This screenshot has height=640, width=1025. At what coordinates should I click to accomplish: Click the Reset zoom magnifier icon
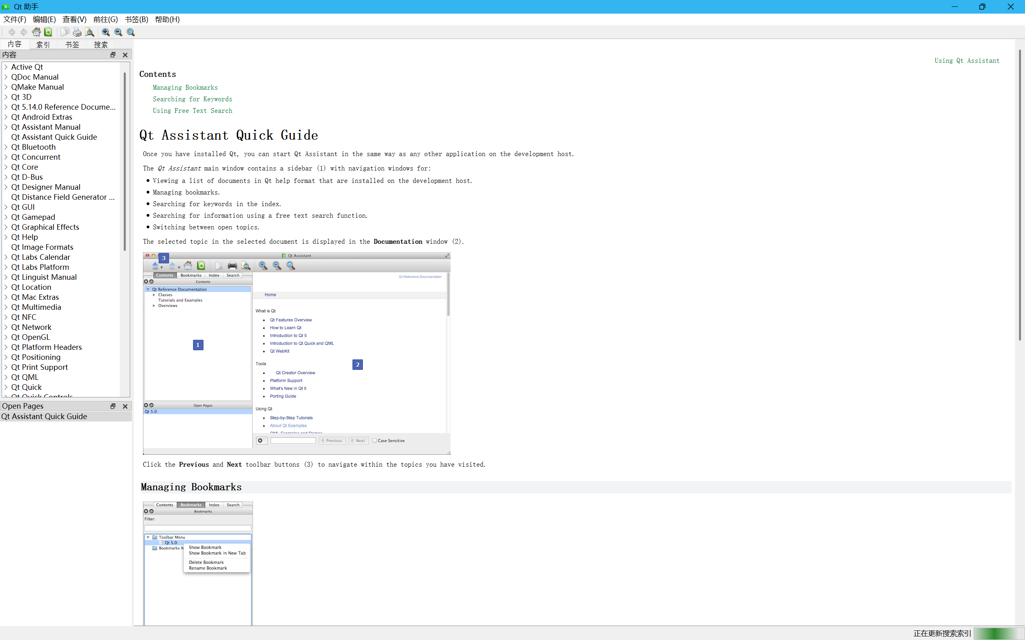click(x=131, y=32)
